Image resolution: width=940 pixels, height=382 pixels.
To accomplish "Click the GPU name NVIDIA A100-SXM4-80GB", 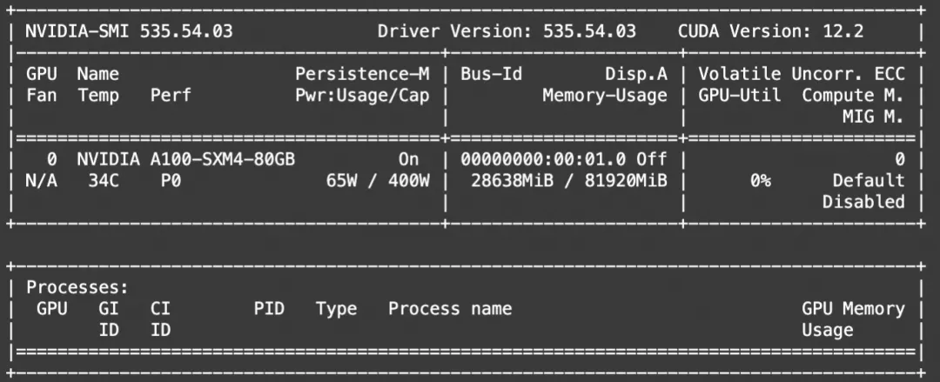I will tap(186, 159).
